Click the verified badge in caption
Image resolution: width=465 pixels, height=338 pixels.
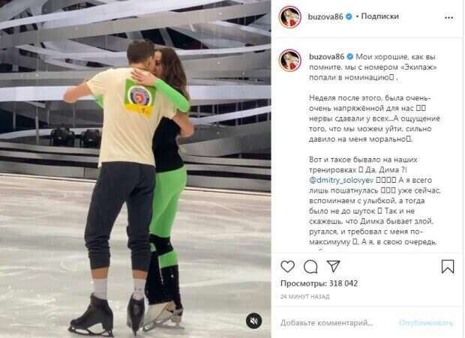click(x=350, y=56)
